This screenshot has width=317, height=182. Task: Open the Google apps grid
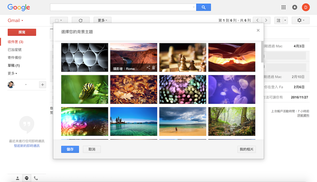click(283, 7)
